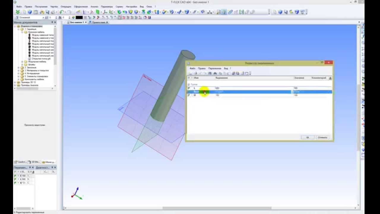380x214 pixels.
Task: Click the Комментарий column header
Action: (x=319, y=78)
